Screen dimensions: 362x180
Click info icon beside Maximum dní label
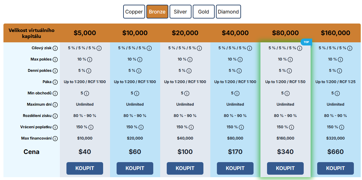click(x=55, y=105)
